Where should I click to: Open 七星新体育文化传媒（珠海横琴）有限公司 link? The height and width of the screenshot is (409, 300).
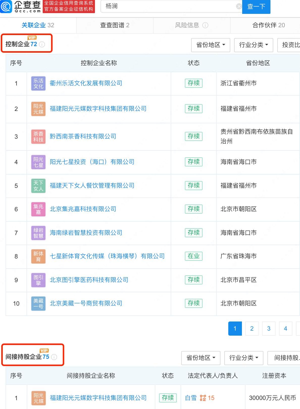(x=107, y=256)
